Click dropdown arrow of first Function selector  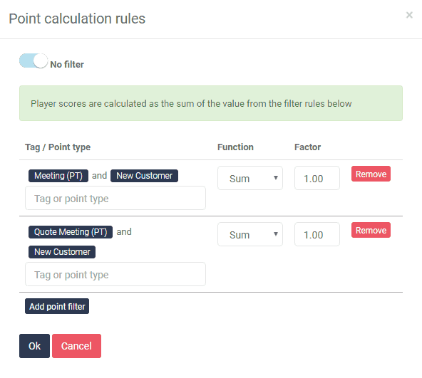[276, 178]
